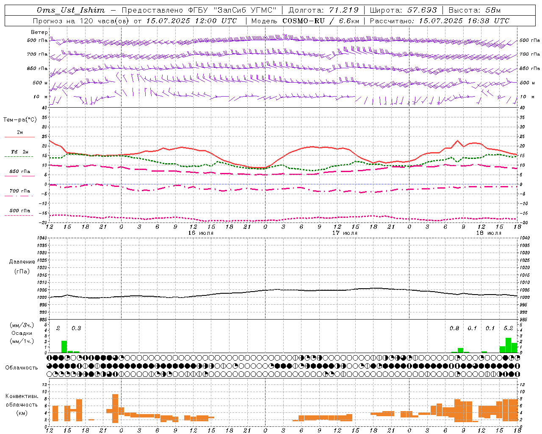Click the station title Oms_Ust_Ishim
Image resolution: width=542 pixels, height=434 pixels.
click(71, 10)
